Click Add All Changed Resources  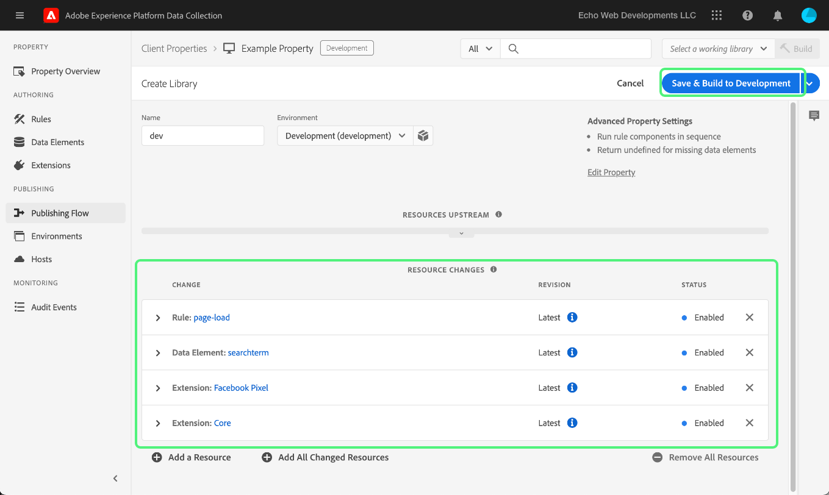[325, 457]
